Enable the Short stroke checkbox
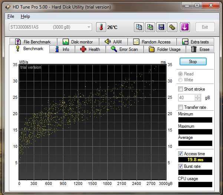Screen dimensions: 223x195 [180, 89]
